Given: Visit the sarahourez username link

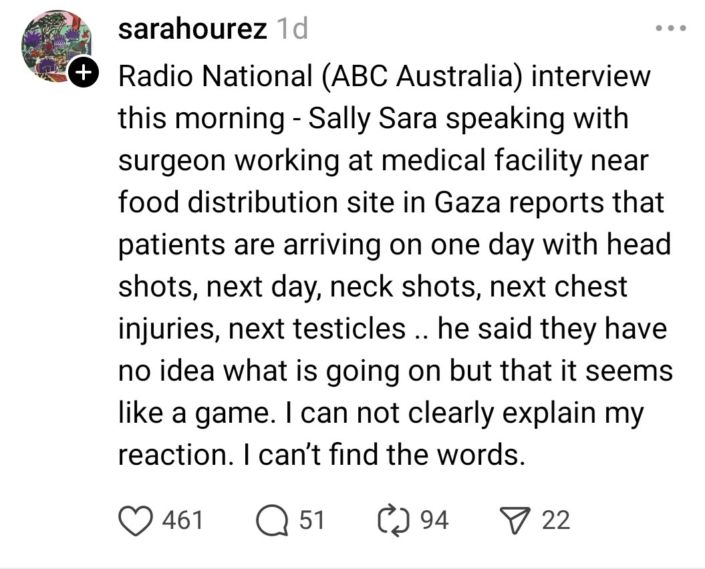Looking at the screenshot, I should pyautogui.click(x=192, y=31).
